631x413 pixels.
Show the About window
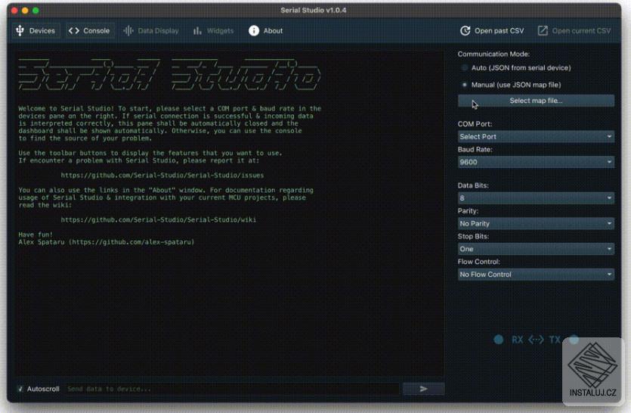point(265,30)
